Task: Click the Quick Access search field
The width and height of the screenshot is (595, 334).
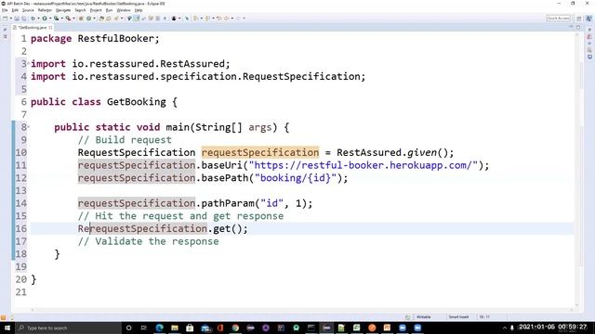Action: pyautogui.click(x=558, y=19)
